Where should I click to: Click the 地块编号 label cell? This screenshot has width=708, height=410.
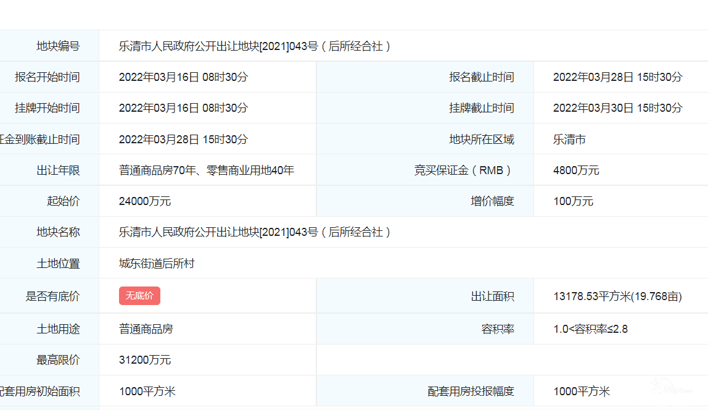pos(49,46)
